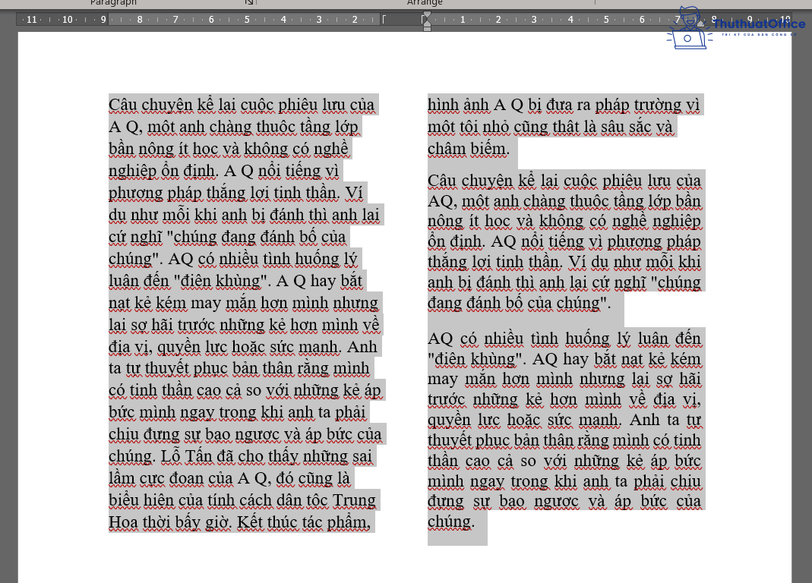The height and width of the screenshot is (583, 812).
Task: Click the line "thắng lợi tinh thần. Ví dụ như mỗi khi"
Action: coord(564,262)
